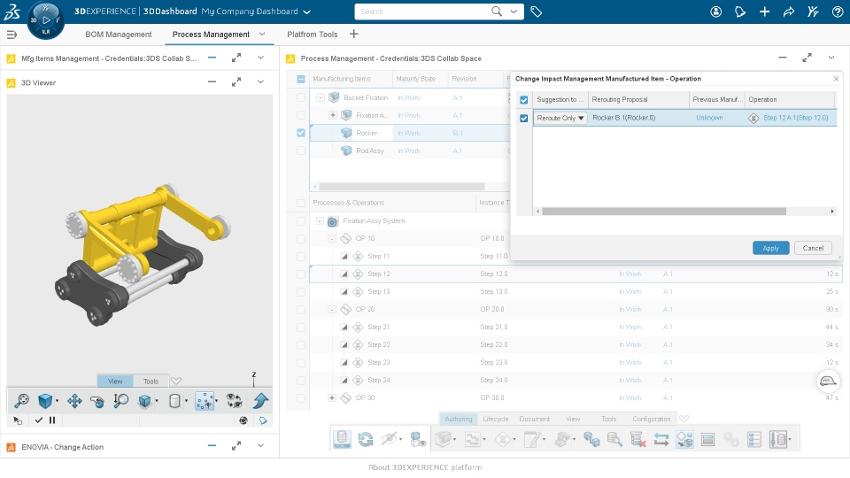Check the Rod Assy row checkbox
Viewport: 850px width, 478px height.
point(301,150)
